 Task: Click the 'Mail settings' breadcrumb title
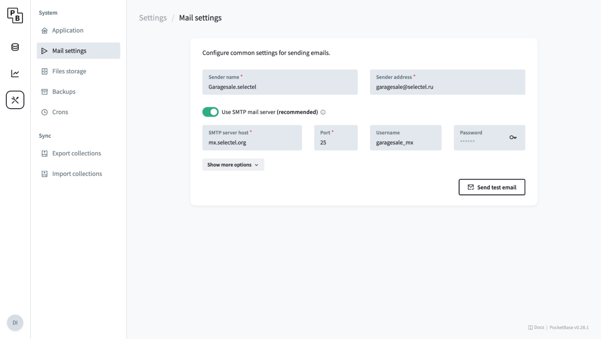(200, 18)
